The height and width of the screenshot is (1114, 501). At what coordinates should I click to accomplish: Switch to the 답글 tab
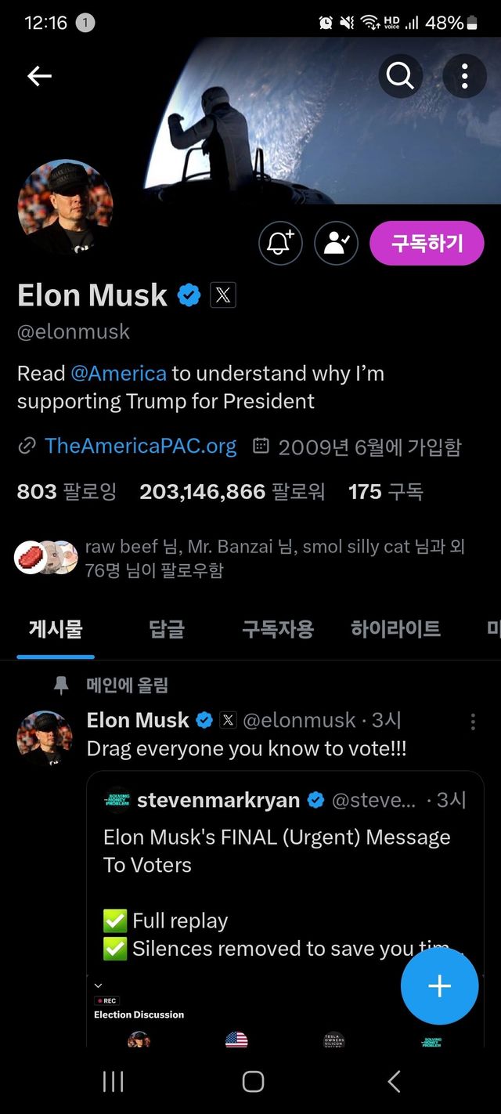click(164, 628)
